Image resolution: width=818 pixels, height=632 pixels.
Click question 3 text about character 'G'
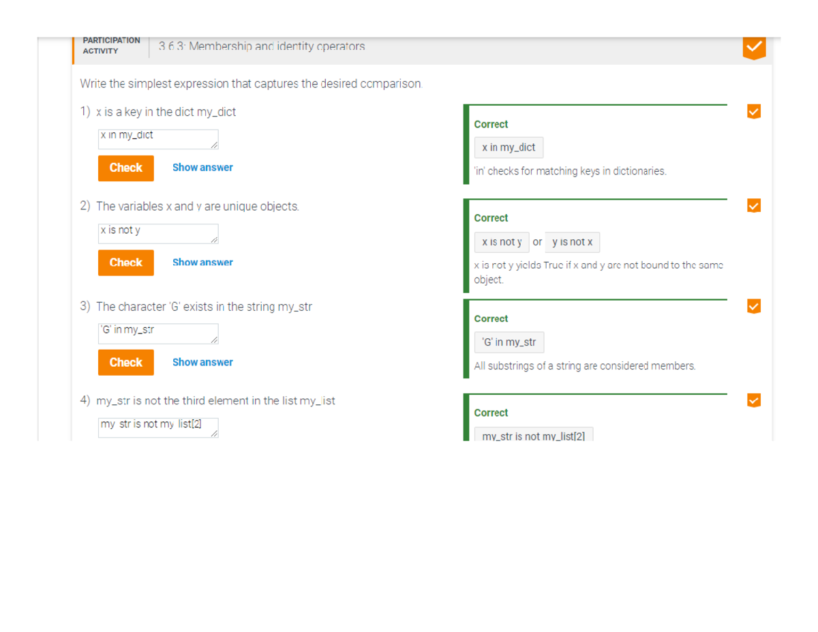coord(204,307)
